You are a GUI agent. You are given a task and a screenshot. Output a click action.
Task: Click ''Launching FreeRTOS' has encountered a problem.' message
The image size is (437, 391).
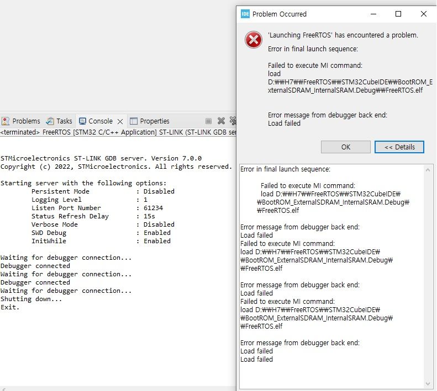tap(343, 35)
